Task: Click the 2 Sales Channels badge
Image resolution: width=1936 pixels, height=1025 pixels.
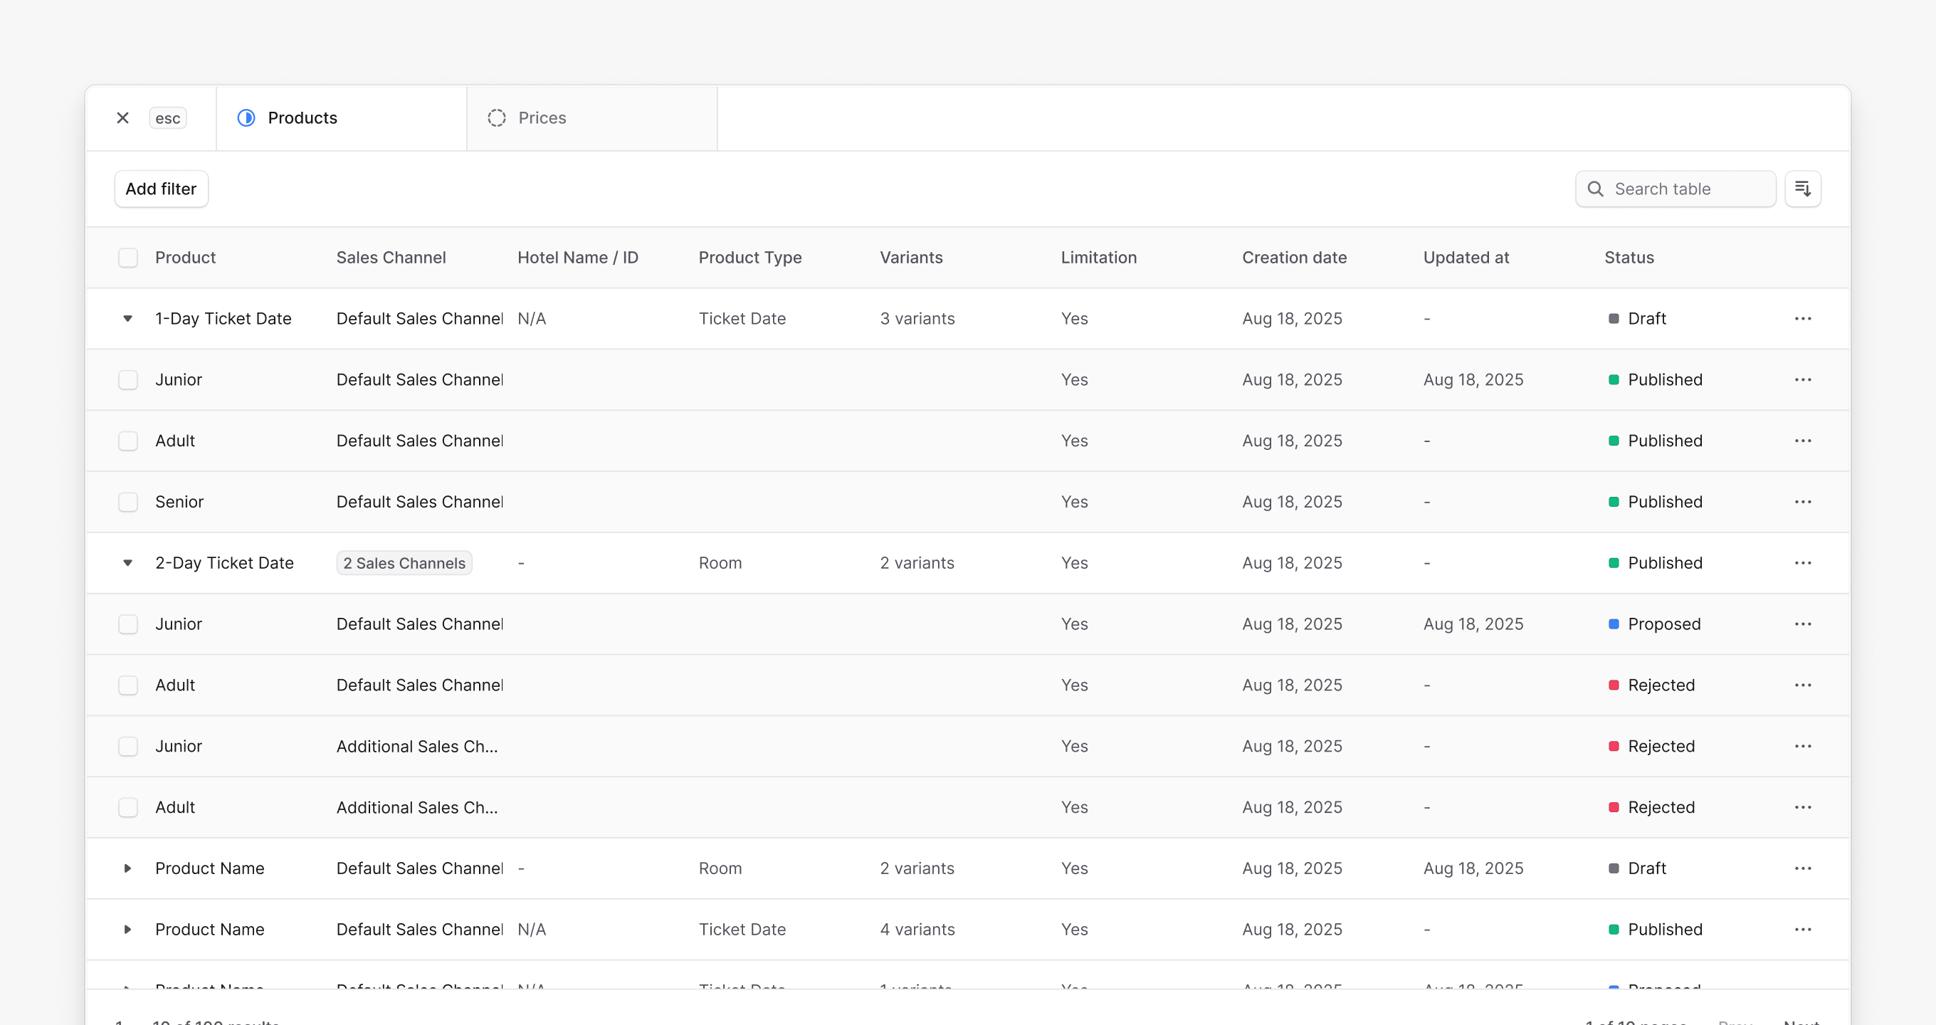Action: coord(404,563)
